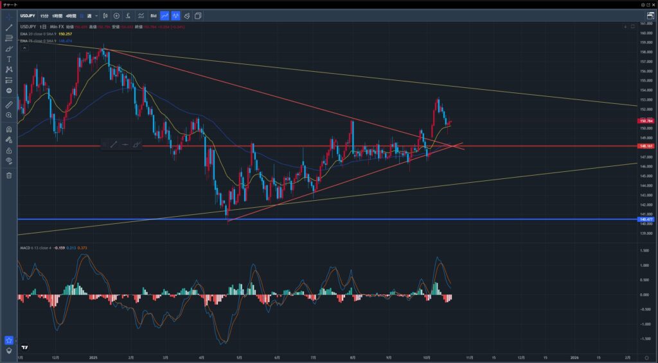Open the emoji icons tool
The image size is (658, 363).
[x=9, y=90]
